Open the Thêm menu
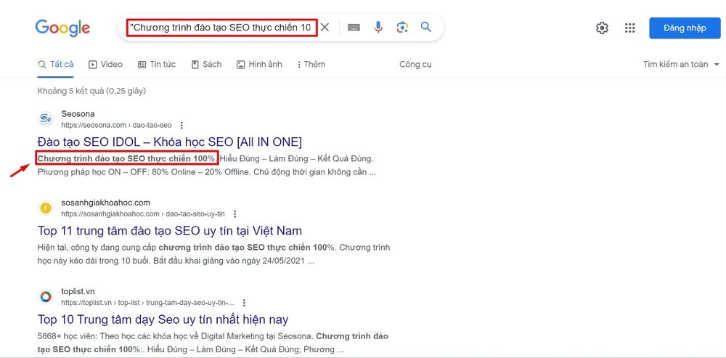 (311, 65)
